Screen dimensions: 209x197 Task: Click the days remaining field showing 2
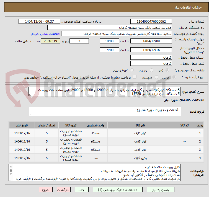(x=79, y=41)
